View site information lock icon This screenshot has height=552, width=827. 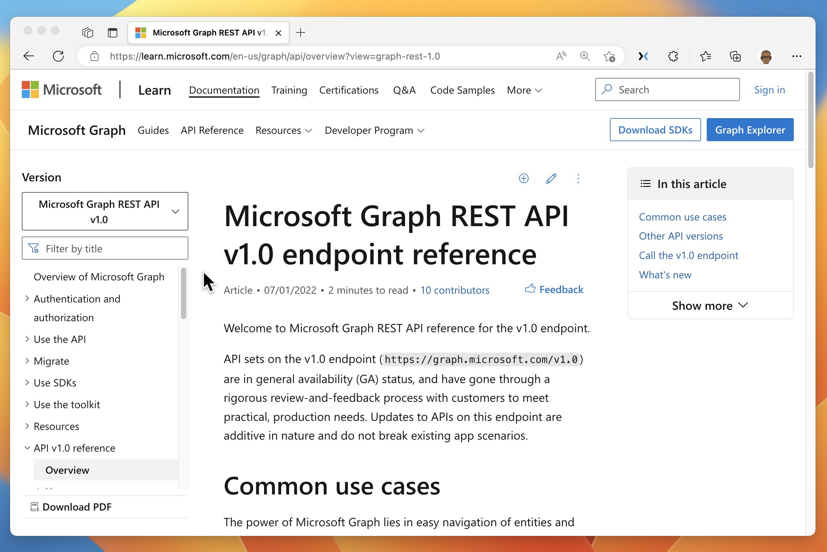tap(94, 56)
